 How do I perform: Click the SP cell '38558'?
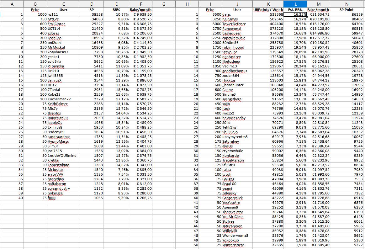(x=92, y=14)
